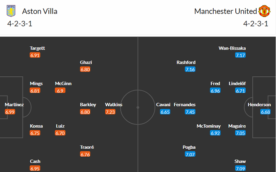Open player Targett on the pitch
The width and height of the screenshot is (276, 172).
37,48
